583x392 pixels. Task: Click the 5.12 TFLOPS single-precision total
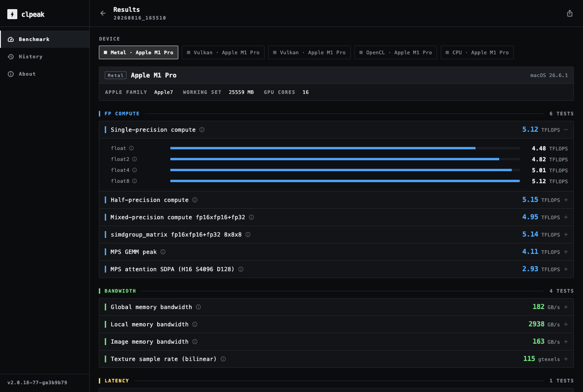click(541, 130)
